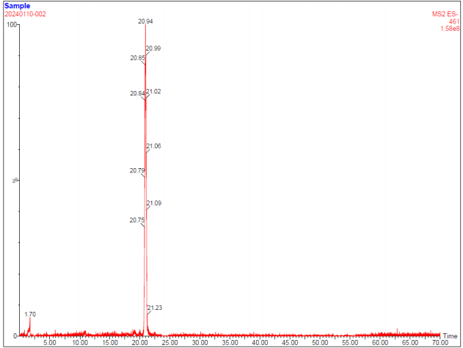Viewport: 463px width, 348px height.
Task: Click the 'Time' x-axis label
Action: tap(450, 336)
